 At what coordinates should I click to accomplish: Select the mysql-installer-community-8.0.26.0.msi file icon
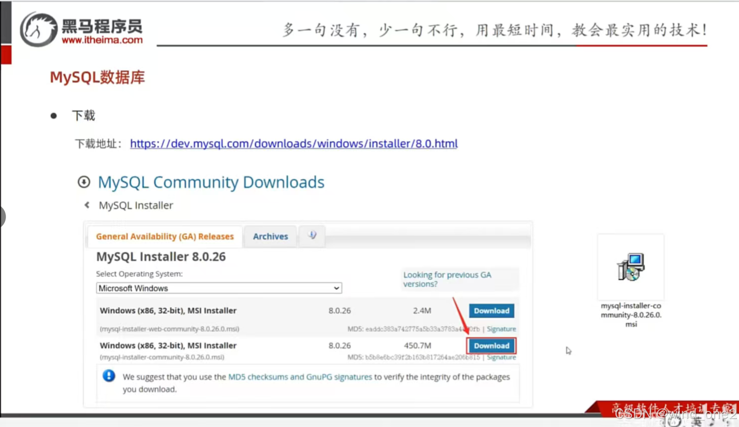click(x=631, y=267)
